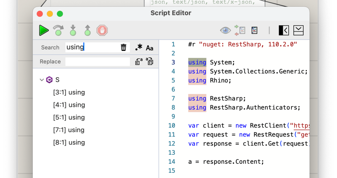
Task: Select the C# script S item
Action: pyautogui.click(x=53, y=80)
